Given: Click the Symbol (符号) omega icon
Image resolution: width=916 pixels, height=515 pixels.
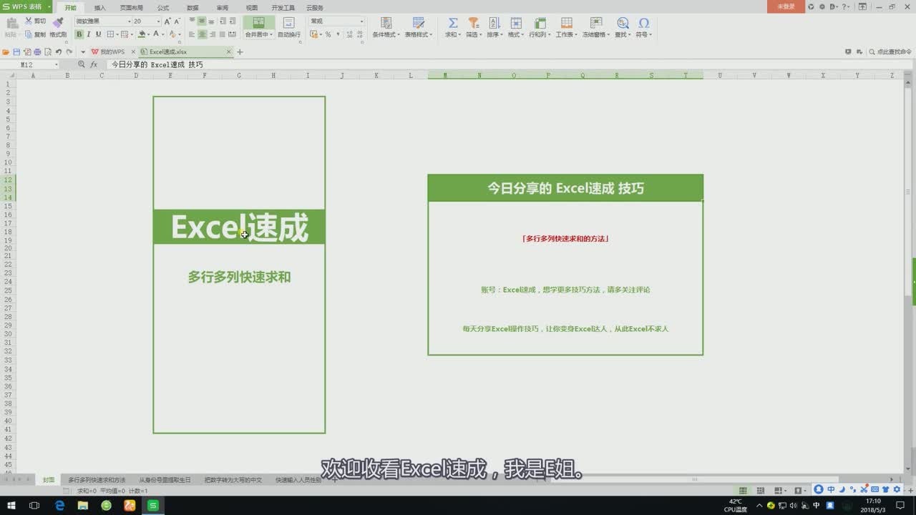Looking at the screenshot, I should (x=643, y=24).
